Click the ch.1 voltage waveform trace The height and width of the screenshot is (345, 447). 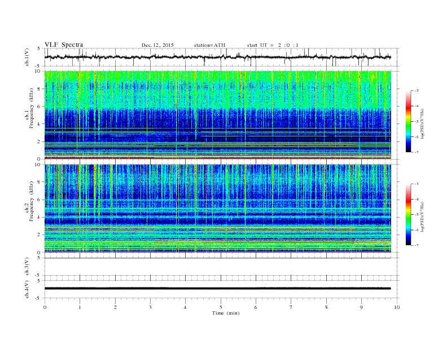pyautogui.click(x=217, y=57)
